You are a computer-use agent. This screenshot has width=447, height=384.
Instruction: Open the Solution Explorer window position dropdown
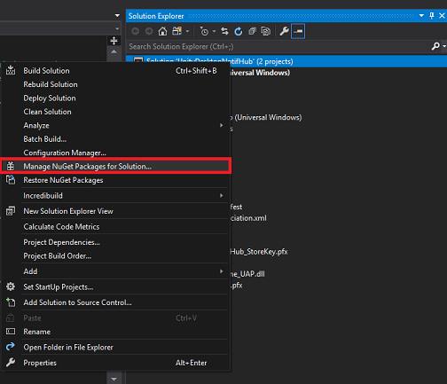tap(421, 16)
